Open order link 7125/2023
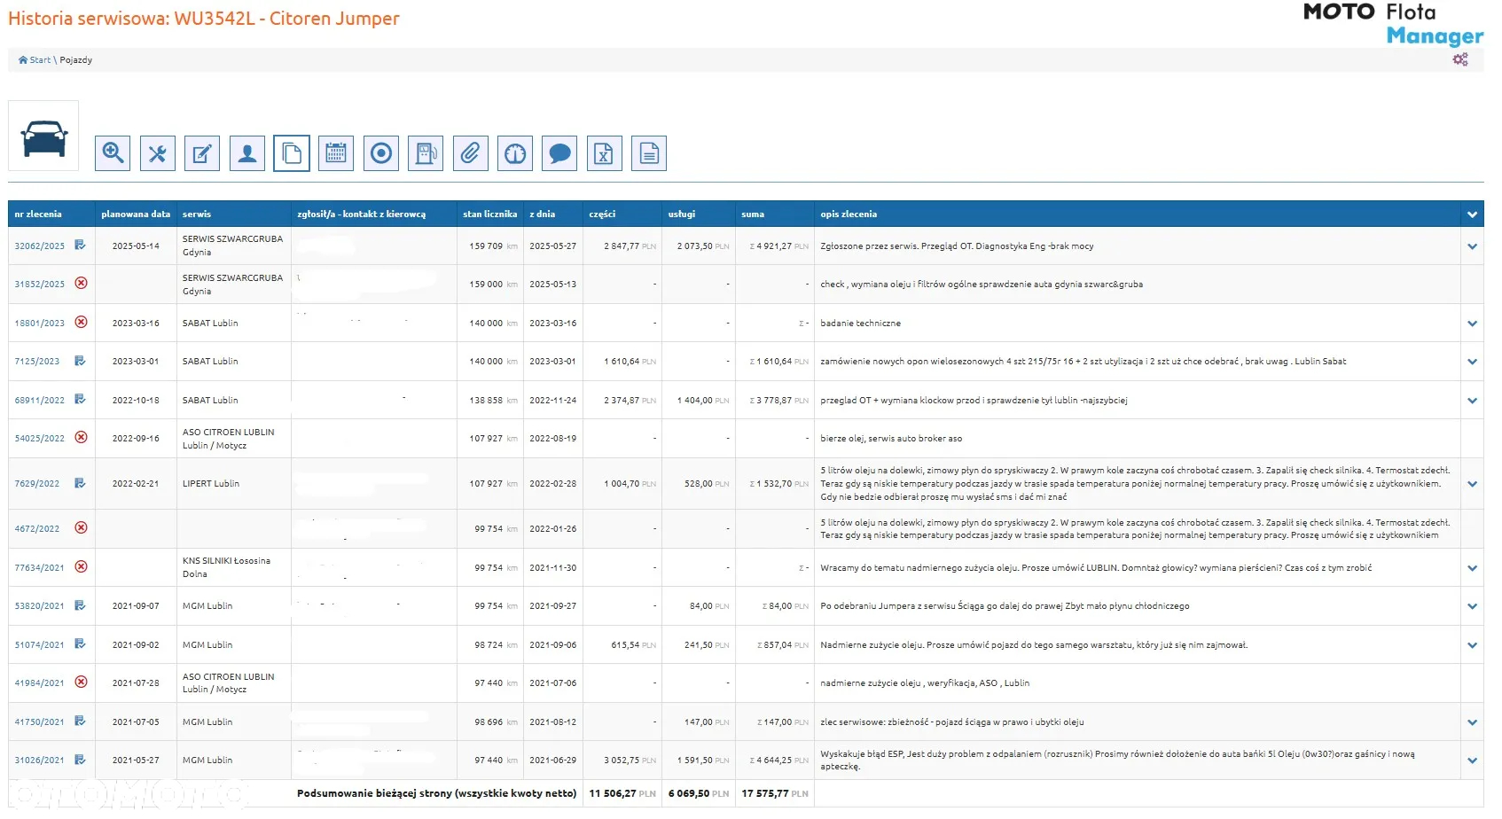This screenshot has height=819, width=1502. click(37, 362)
